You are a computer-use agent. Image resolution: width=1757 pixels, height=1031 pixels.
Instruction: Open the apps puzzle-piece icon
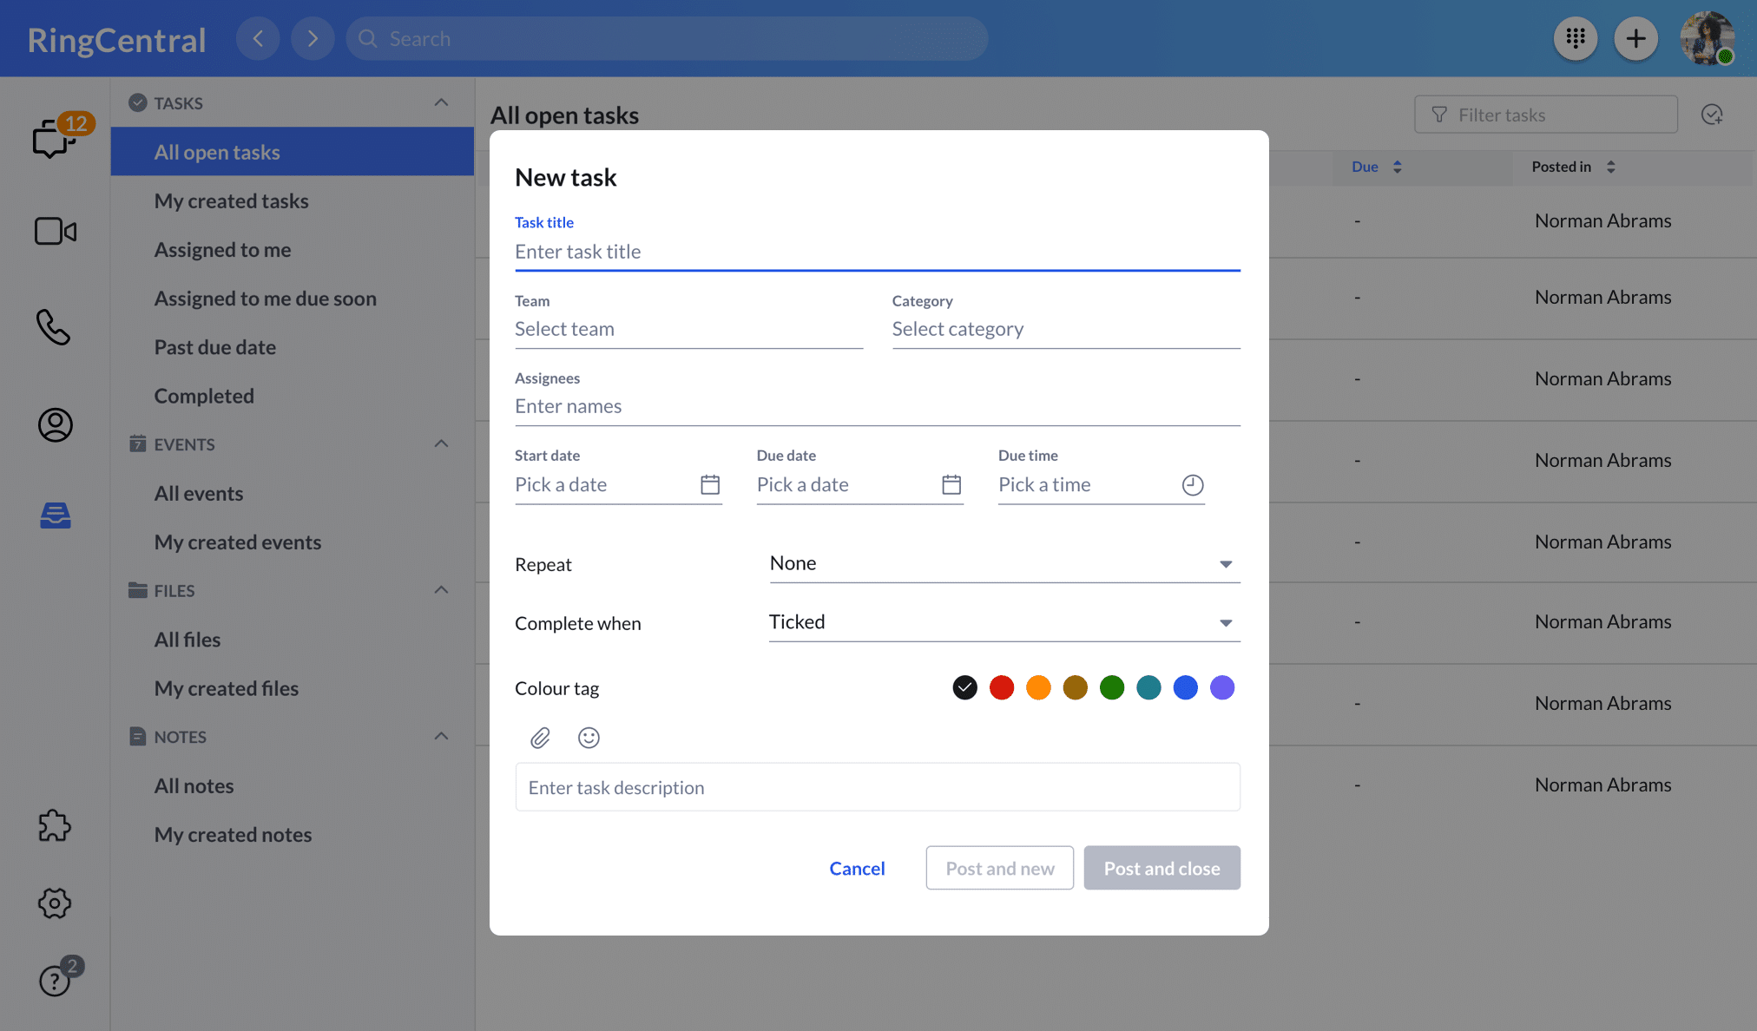point(54,825)
